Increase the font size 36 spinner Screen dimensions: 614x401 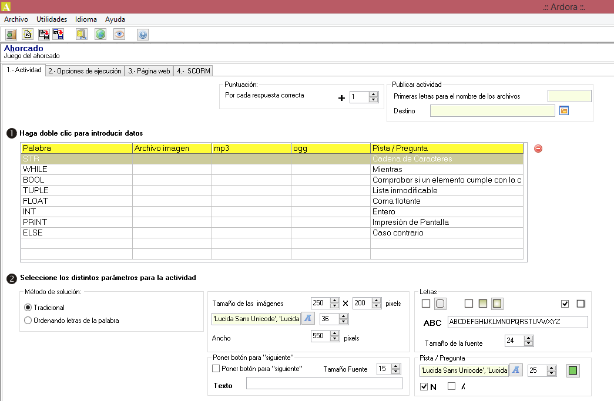(x=343, y=316)
